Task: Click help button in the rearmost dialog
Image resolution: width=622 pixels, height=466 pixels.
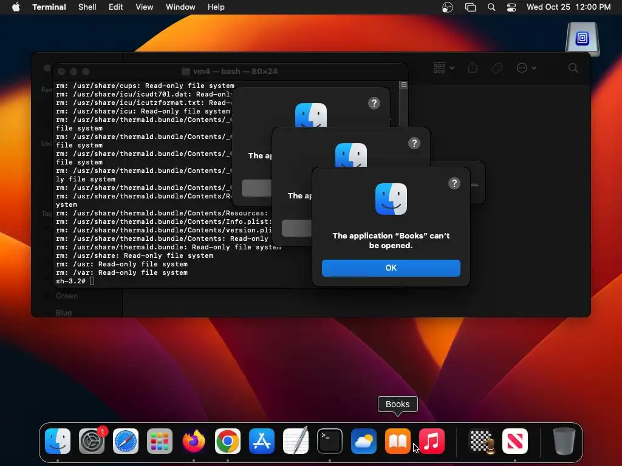Action: tap(374, 103)
